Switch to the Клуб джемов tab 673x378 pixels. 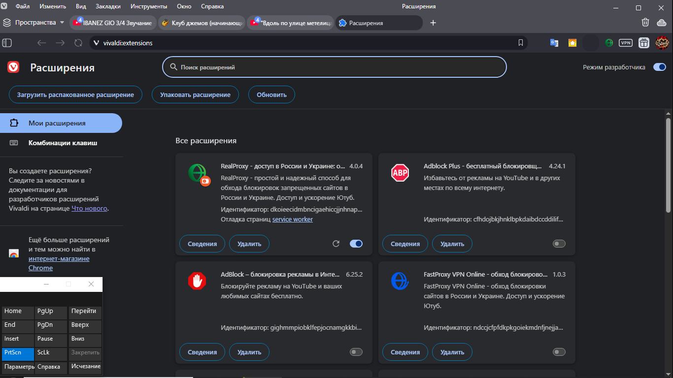(x=202, y=23)
